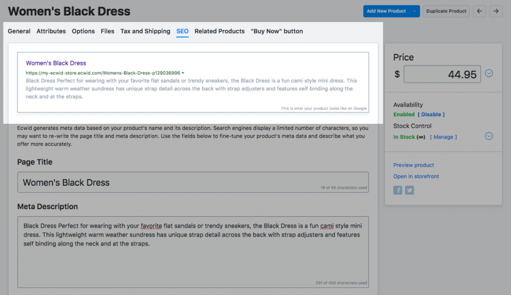Focus the Page Title input field
The width and height of the screenshot is (511, 295).
193,182
